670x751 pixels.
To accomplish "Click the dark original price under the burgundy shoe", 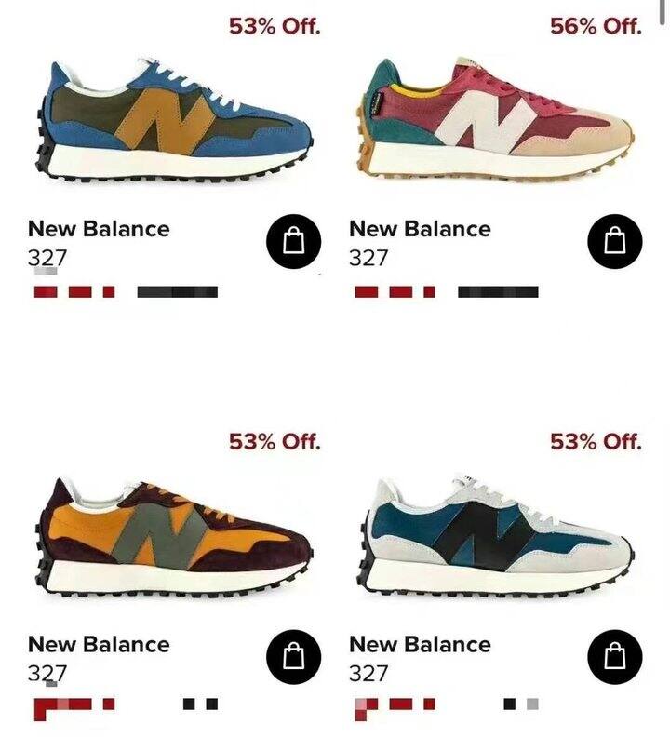I will coord(498,291).
